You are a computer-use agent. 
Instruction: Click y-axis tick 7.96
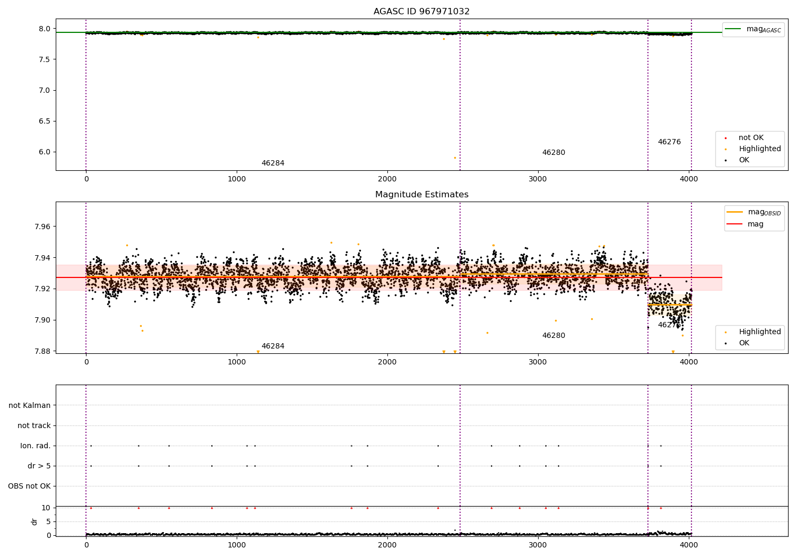(42, 227)
